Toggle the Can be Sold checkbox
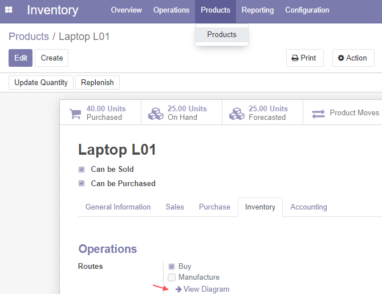This screenshot has height=294, width=382. click(x=82, y=170)
